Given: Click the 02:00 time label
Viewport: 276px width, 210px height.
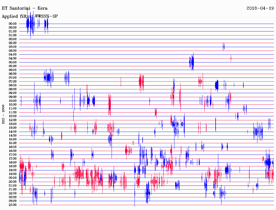Looking at the screenshot, I should (13, 39).
